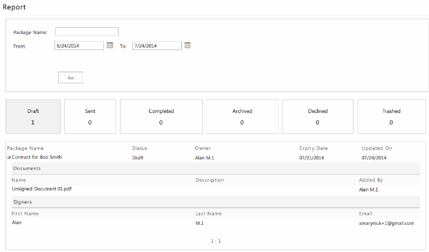Open Unsigned Document 01.pdf

(x=38, y=189)
